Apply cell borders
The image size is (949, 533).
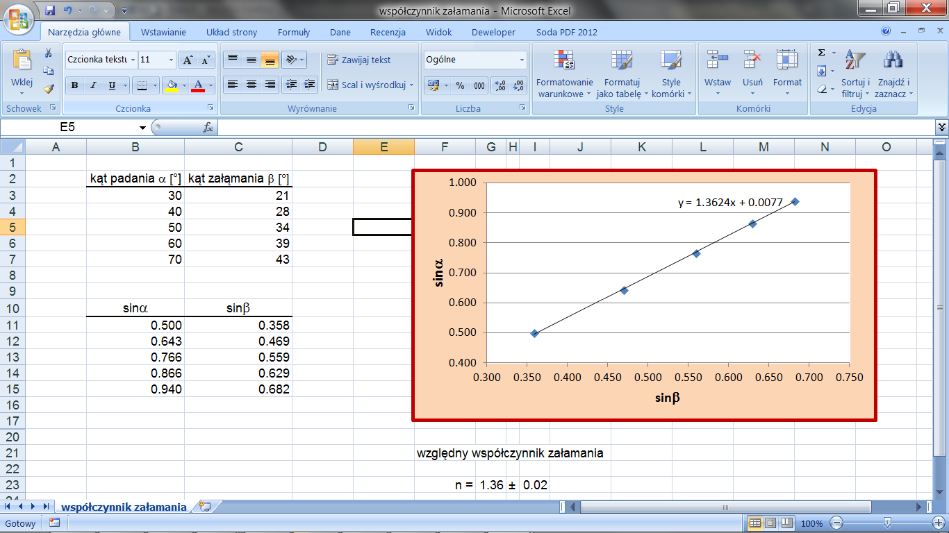[140, 85]
